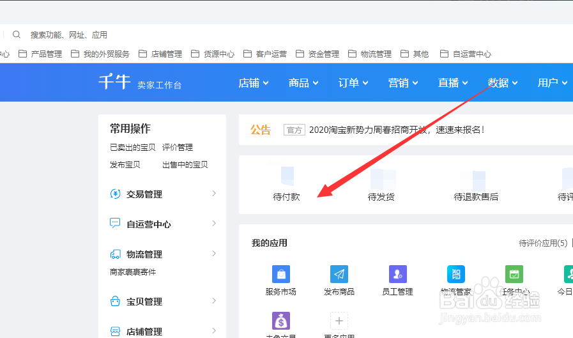Expand 物流管理 chevron in sidebar
573x338 pixels.
[x=214, y=253]
